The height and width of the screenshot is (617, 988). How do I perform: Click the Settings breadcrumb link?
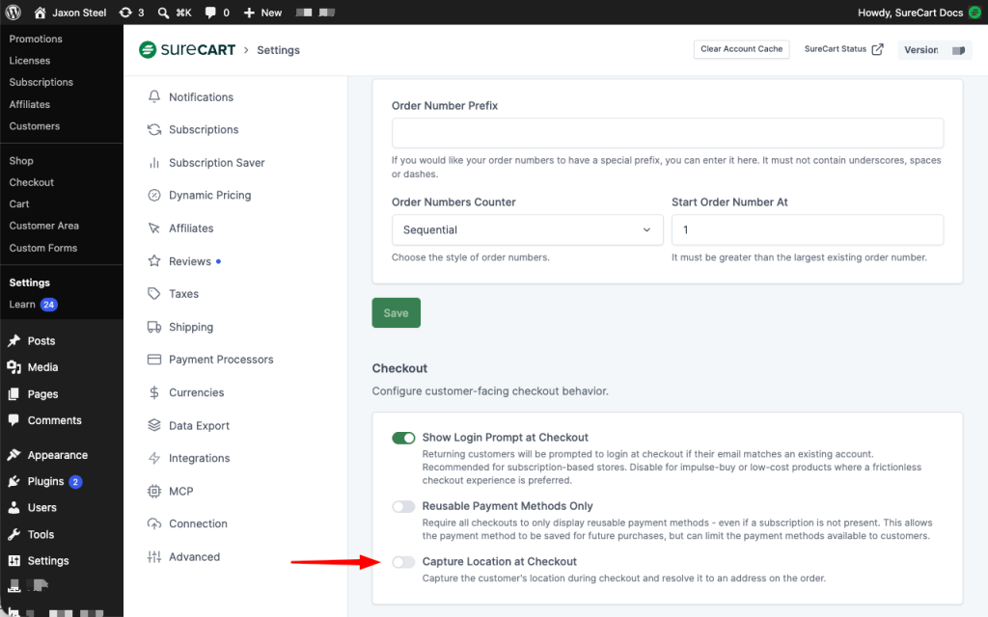(278, 50)
